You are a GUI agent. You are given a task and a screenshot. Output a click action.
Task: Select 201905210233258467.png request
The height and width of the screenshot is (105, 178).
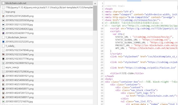click(47, 55)
